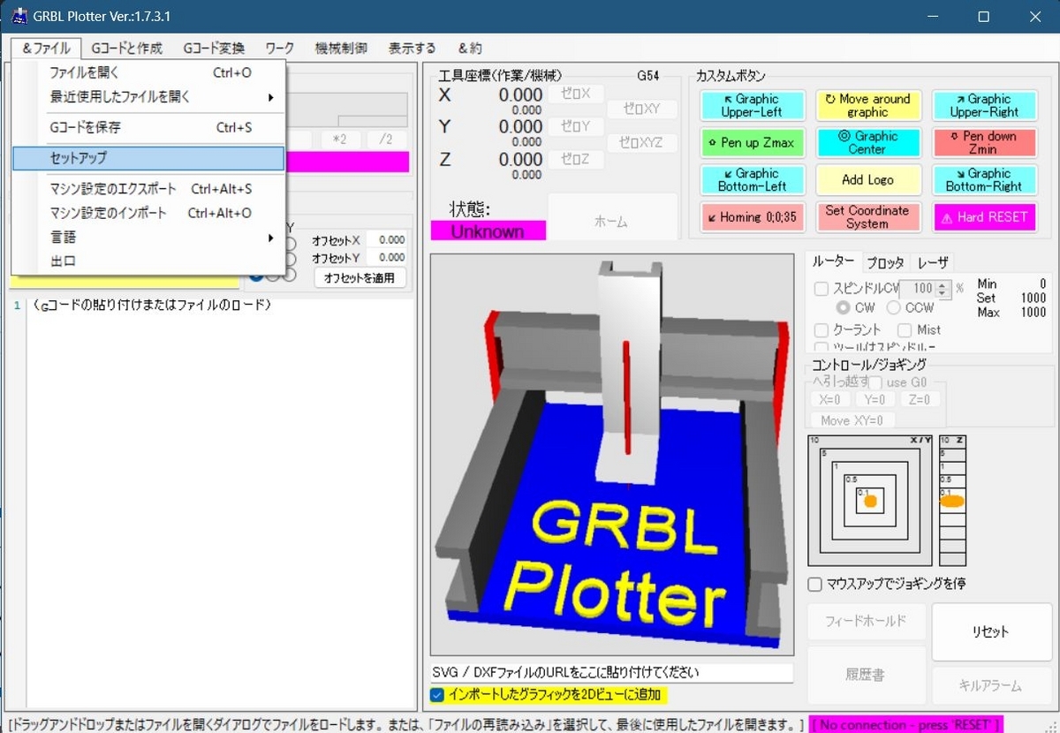Screen dimensions: 1060x733
Task: Enable the Mist checkbox
Action: click(905, 330)
